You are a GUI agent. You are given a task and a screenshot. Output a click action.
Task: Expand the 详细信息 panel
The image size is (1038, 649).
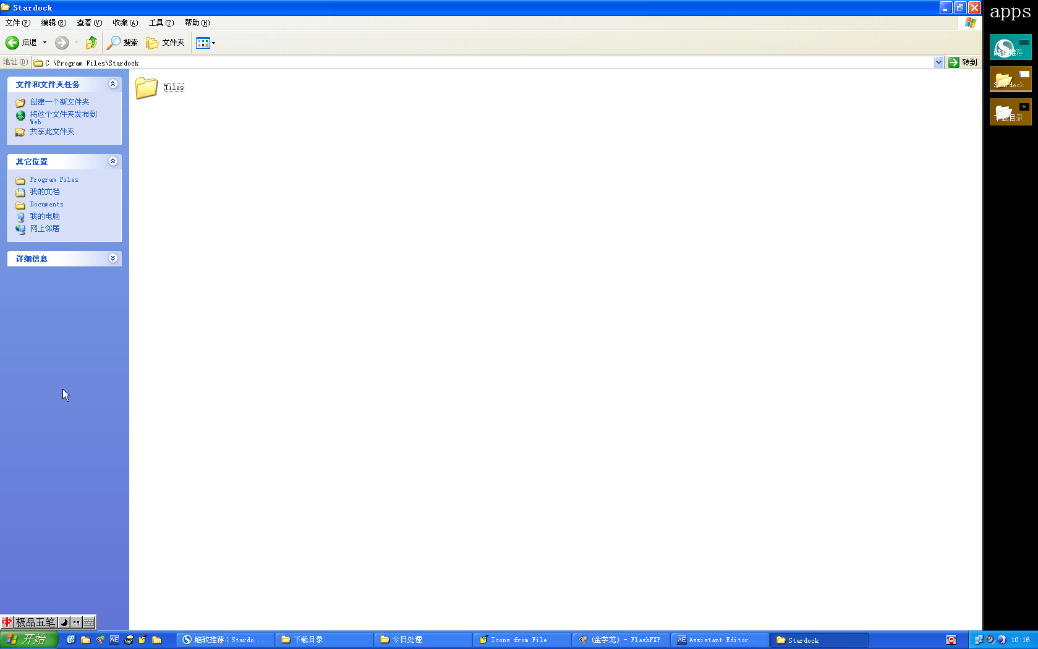pos(113,258)
